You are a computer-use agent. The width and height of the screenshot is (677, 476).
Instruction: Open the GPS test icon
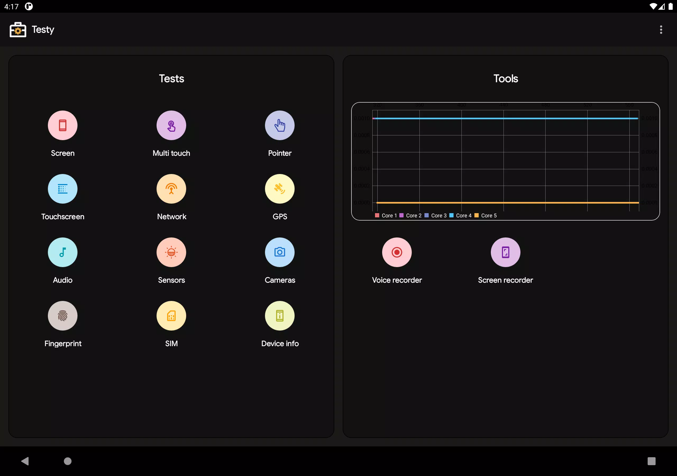pyautogui.click(x=280, y=189)
